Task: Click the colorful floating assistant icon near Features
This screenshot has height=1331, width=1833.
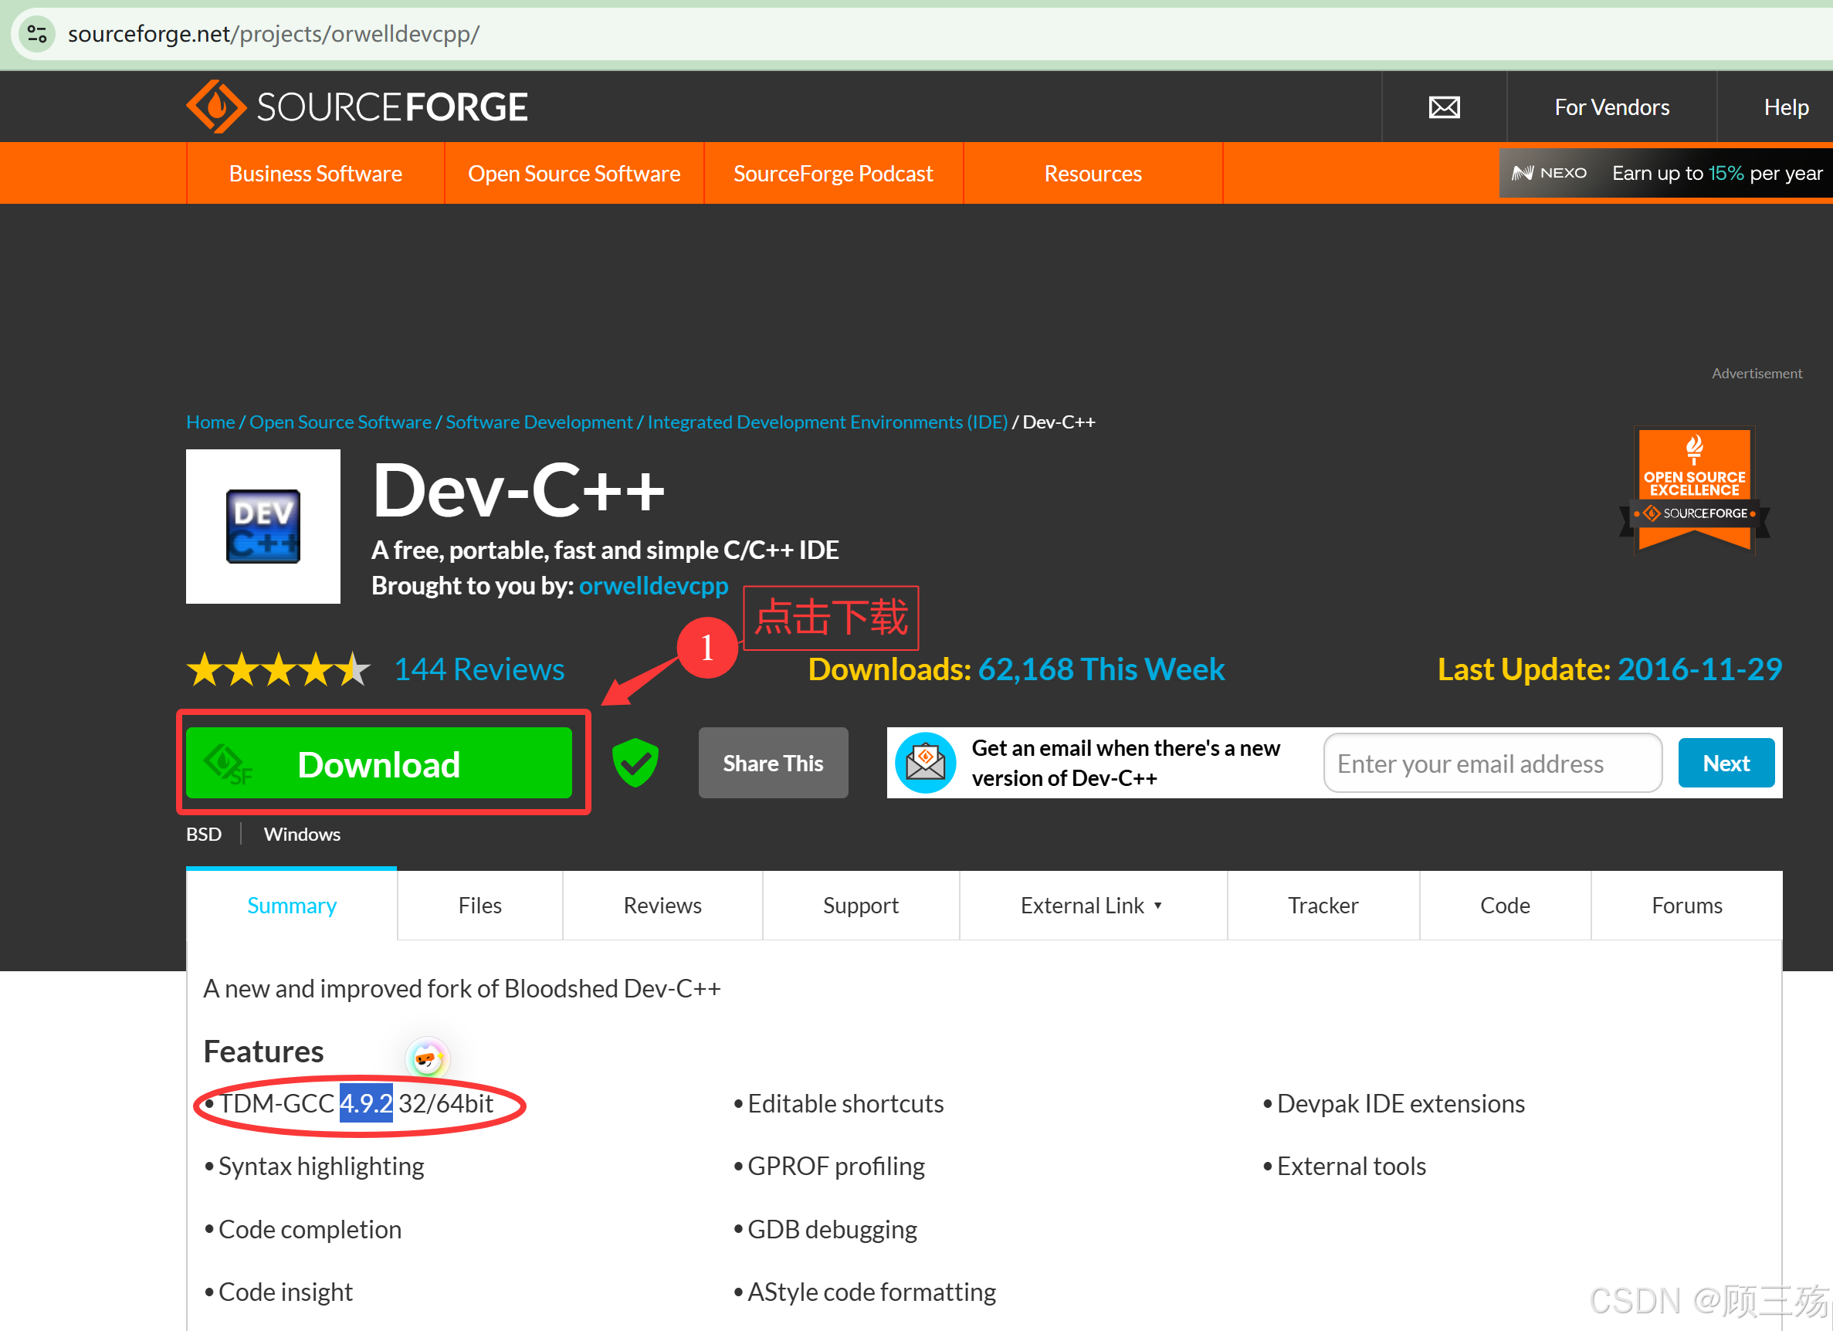Action: click(427, 1058)
